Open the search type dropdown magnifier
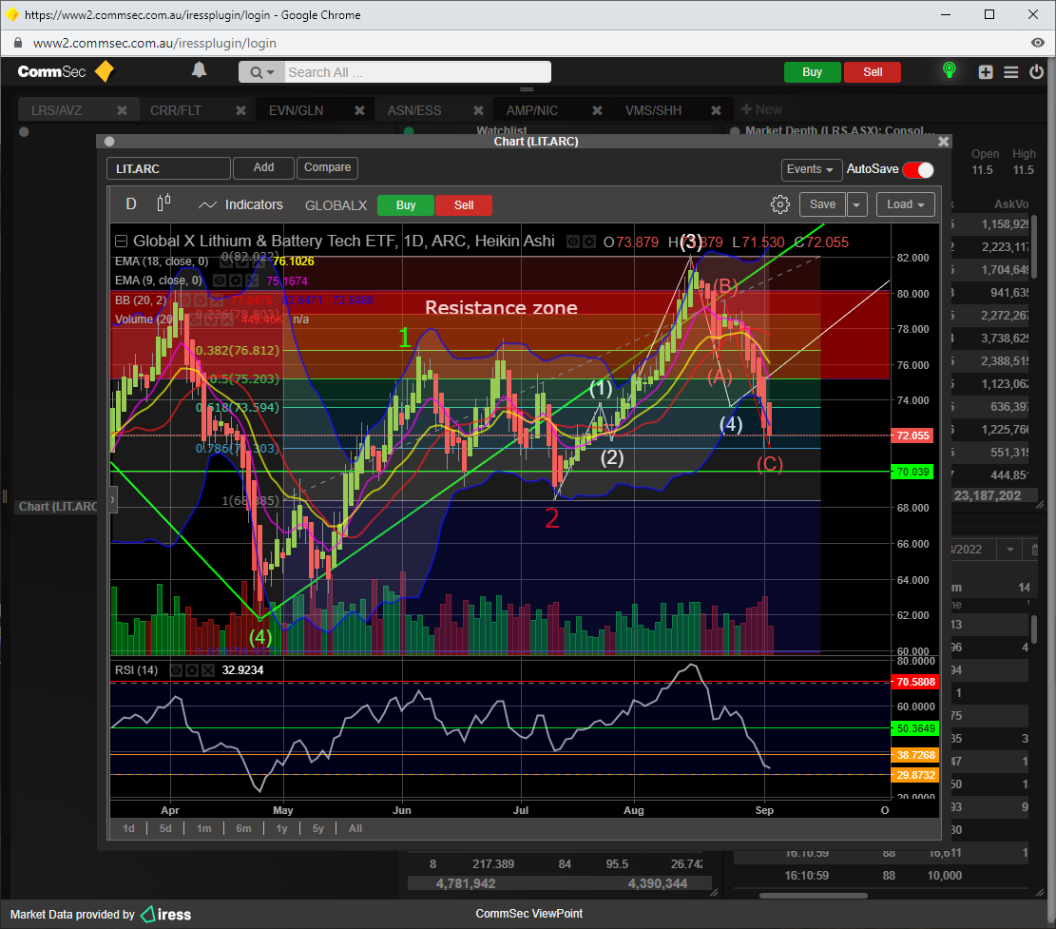Image resolution: width=1056 pixels, height=929 pixels. [262, 72]
